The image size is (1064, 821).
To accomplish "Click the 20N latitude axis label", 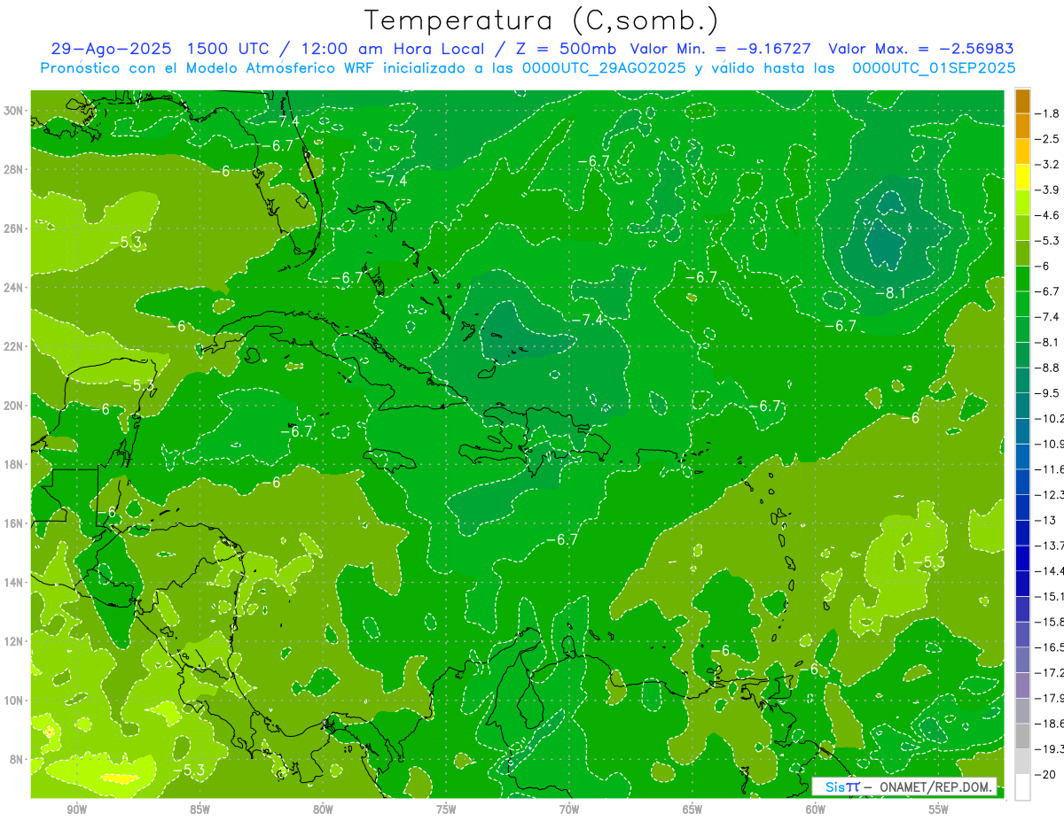I will tap(14, 405).
